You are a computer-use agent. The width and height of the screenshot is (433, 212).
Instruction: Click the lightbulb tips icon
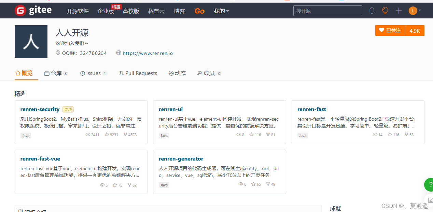[385, 11]
